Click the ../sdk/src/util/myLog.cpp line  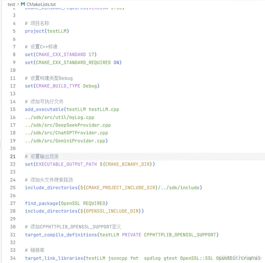pos(59,117)
